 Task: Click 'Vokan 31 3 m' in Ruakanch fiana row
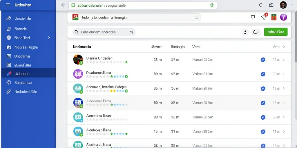pyautogui.click(x=203, y=74)
